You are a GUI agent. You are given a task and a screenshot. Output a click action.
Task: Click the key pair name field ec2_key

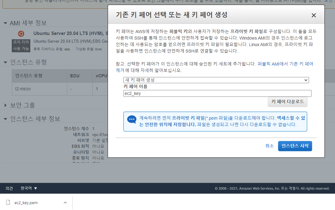(x=217, y=93)
